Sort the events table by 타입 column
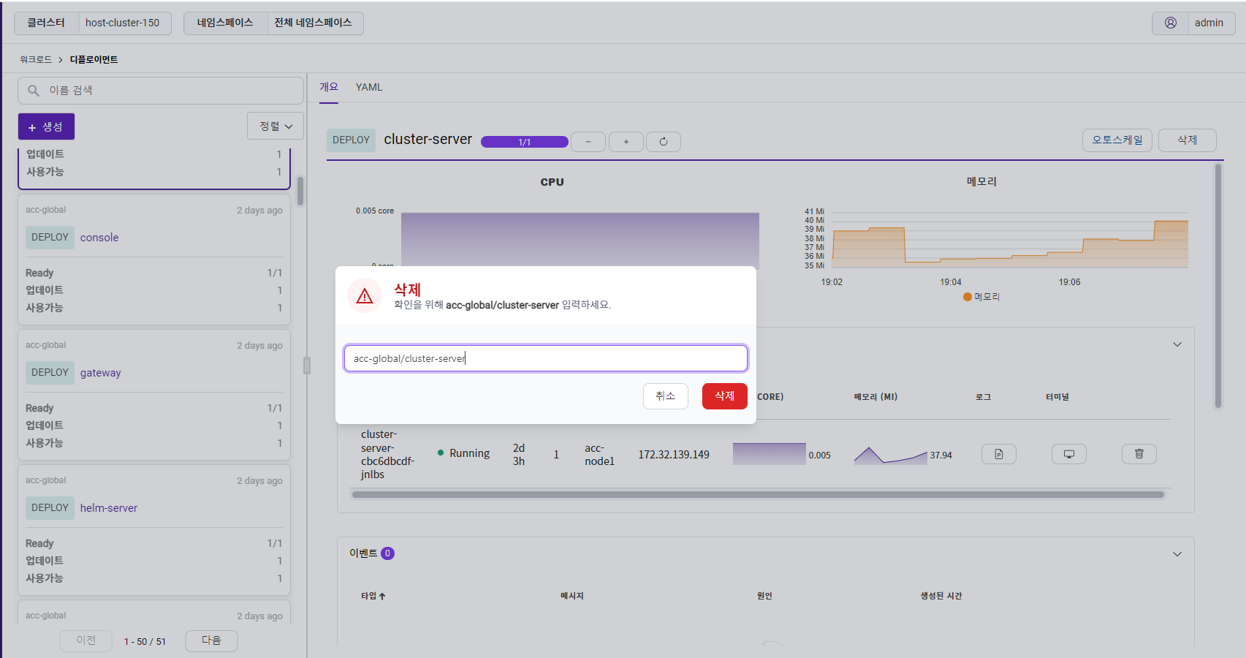 point(373,596)
